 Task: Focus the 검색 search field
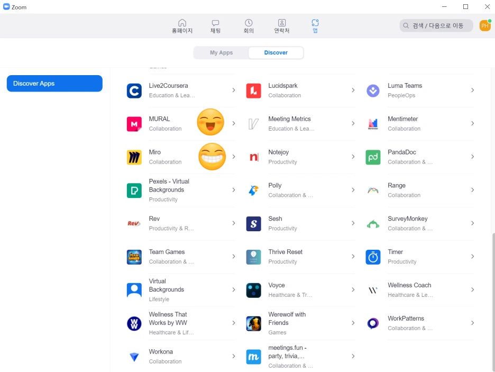(x=436, y=25)
